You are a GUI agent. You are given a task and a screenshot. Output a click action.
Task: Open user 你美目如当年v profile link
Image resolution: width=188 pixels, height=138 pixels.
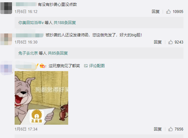click(x=31, y=22)
